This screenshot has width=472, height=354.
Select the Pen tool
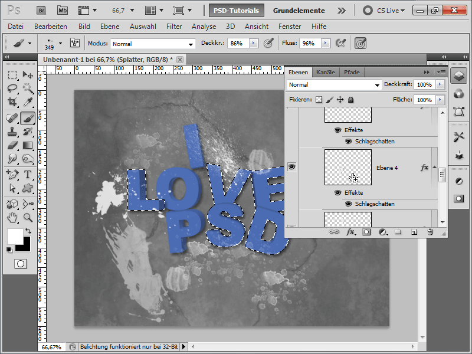12,174
